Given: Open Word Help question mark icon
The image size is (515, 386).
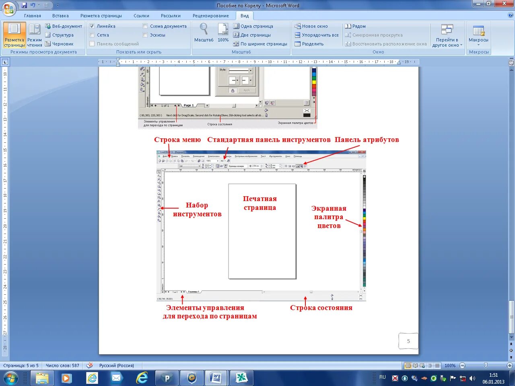Looking at the screenshot, I should click(x=511, y=15).
